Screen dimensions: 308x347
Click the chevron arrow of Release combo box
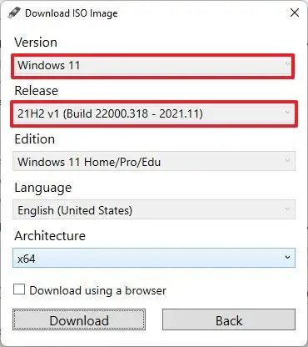click(287, 113)
